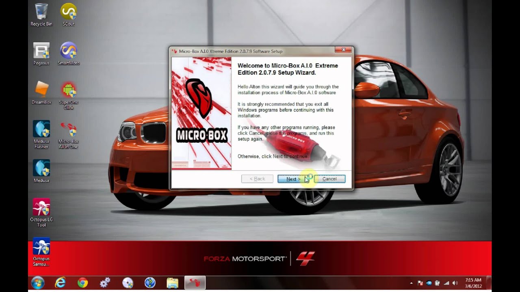This screenshot has width=520, height=292.
Task: Open the volume speaker tray icon
Action: pyautogui.click(x=455, y=283)
